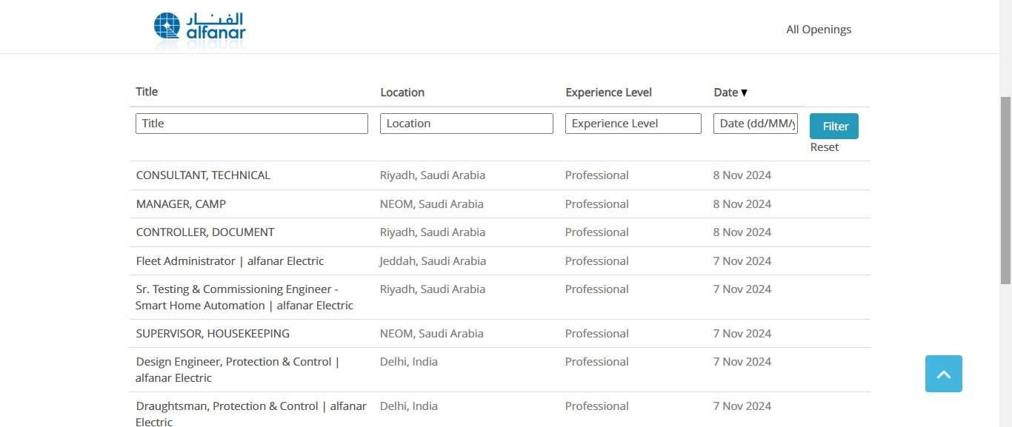Screen dimensions: 1012x427
Task: Click the scroll-to-top arrow button
Action: 943,374
